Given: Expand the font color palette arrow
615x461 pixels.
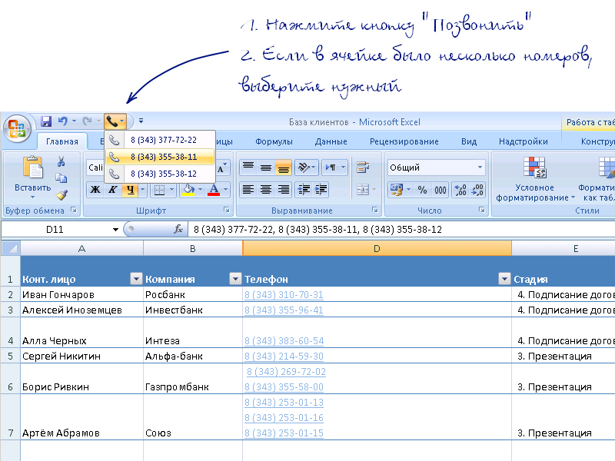Looking at the screenshot, I should 225,190.
